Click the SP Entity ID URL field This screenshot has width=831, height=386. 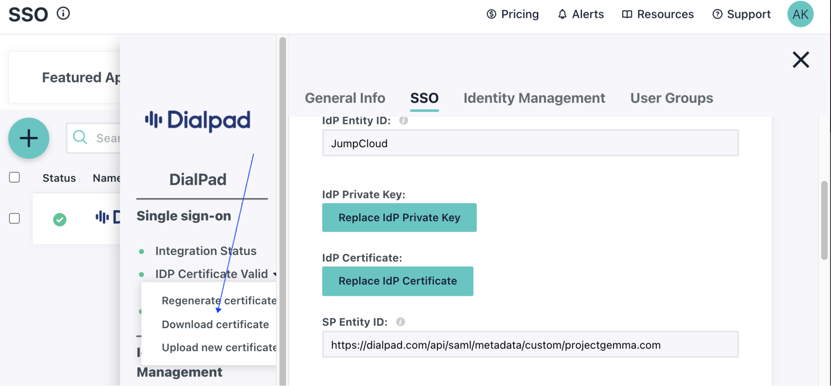point(530,344)
